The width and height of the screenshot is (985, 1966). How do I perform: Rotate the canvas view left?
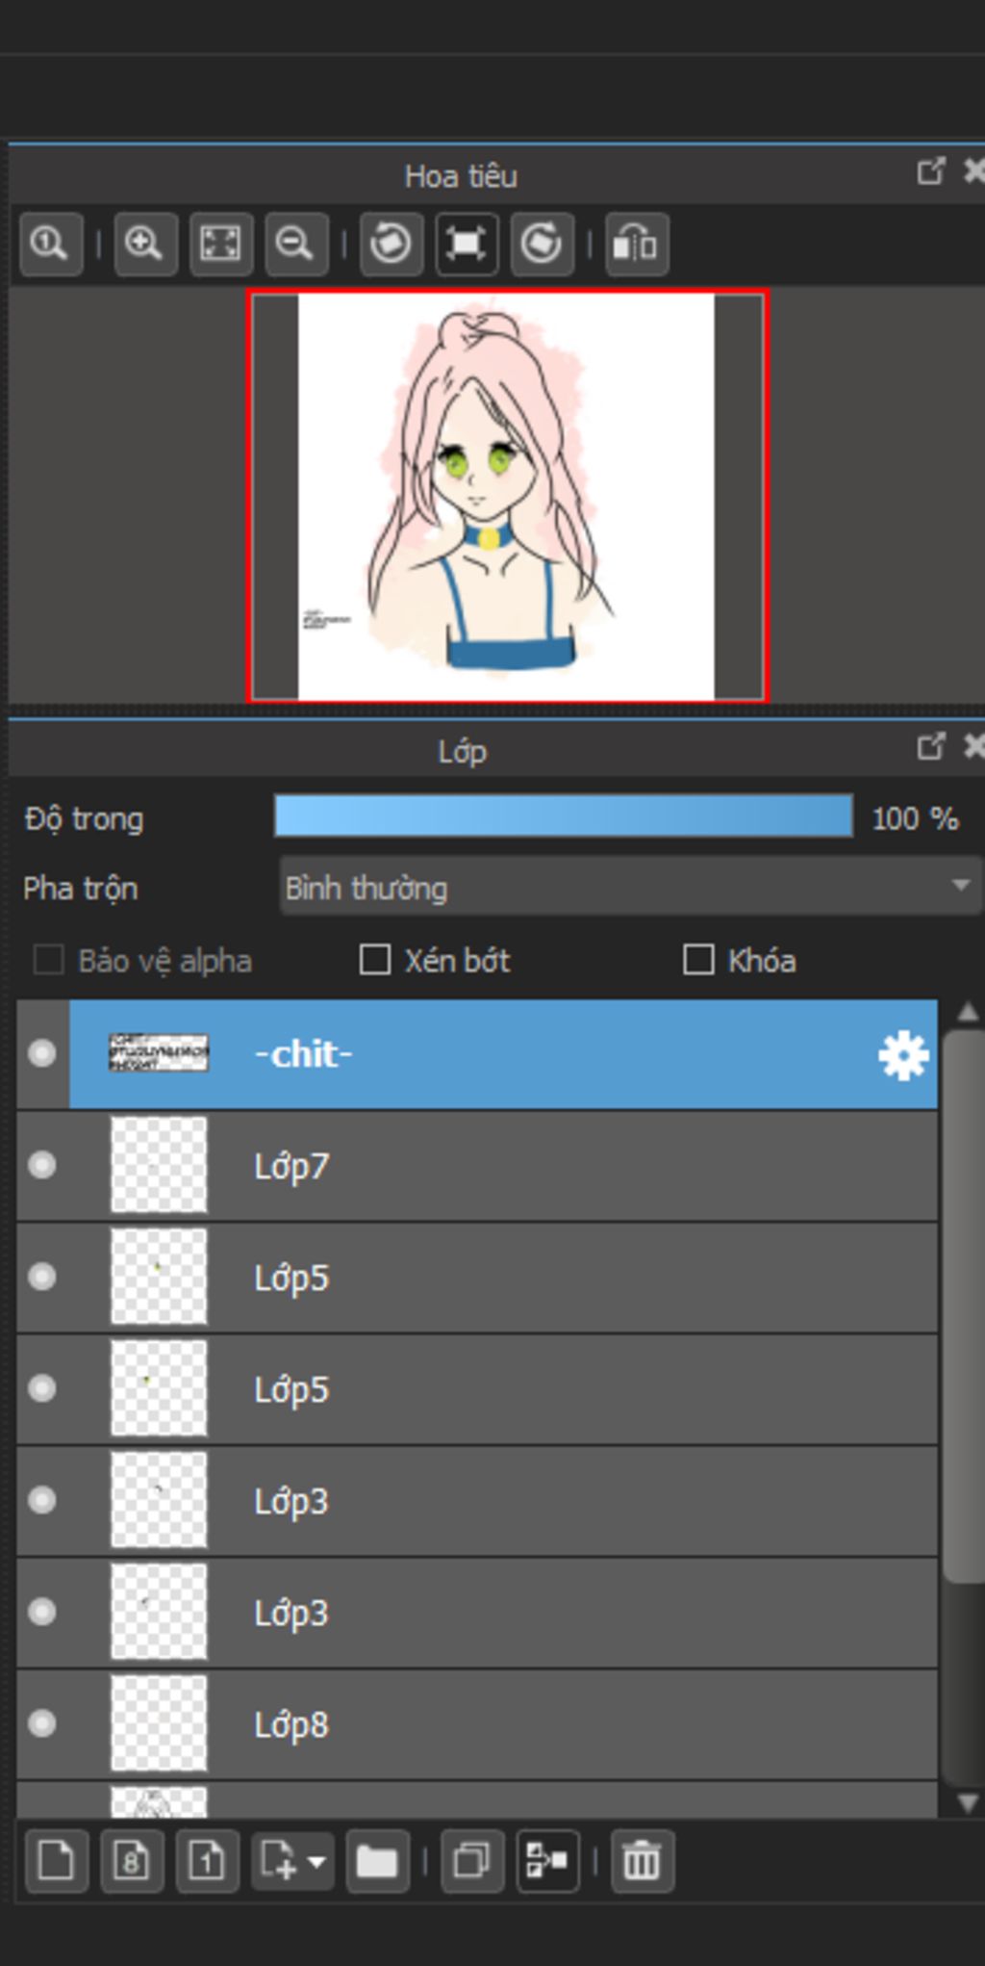391,244
